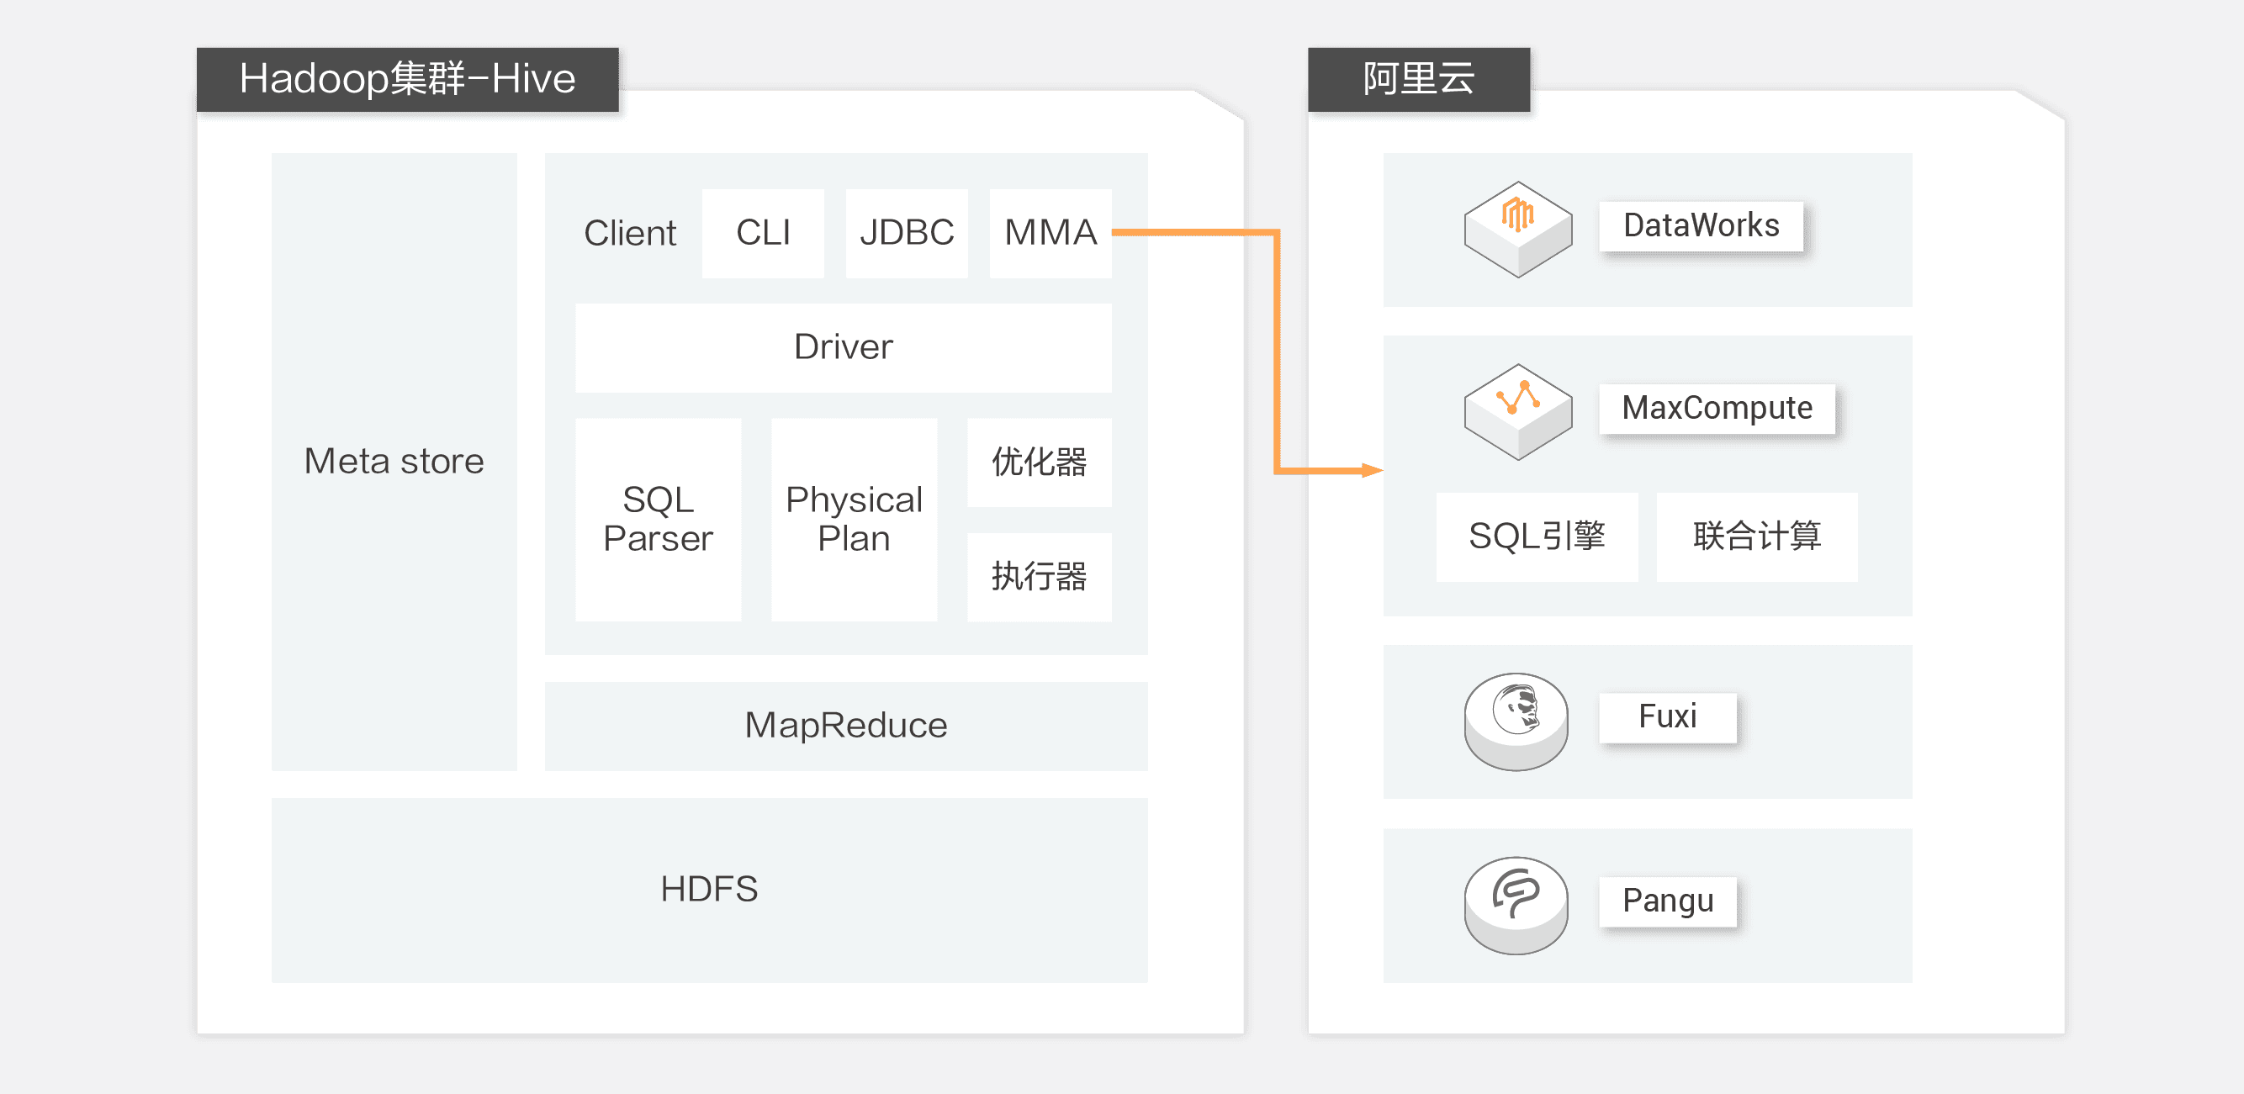Image resolution: width=2244 pixels, height=1094 pixels.
Task: Select the CLI client box
Action: tap(762, 233)
